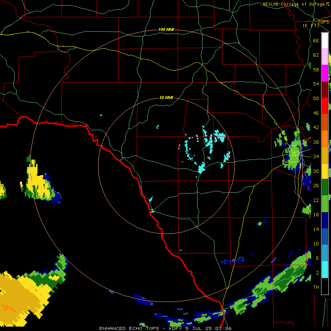Click the light green legend swatch
331x331 pixels.
point(325,204)
